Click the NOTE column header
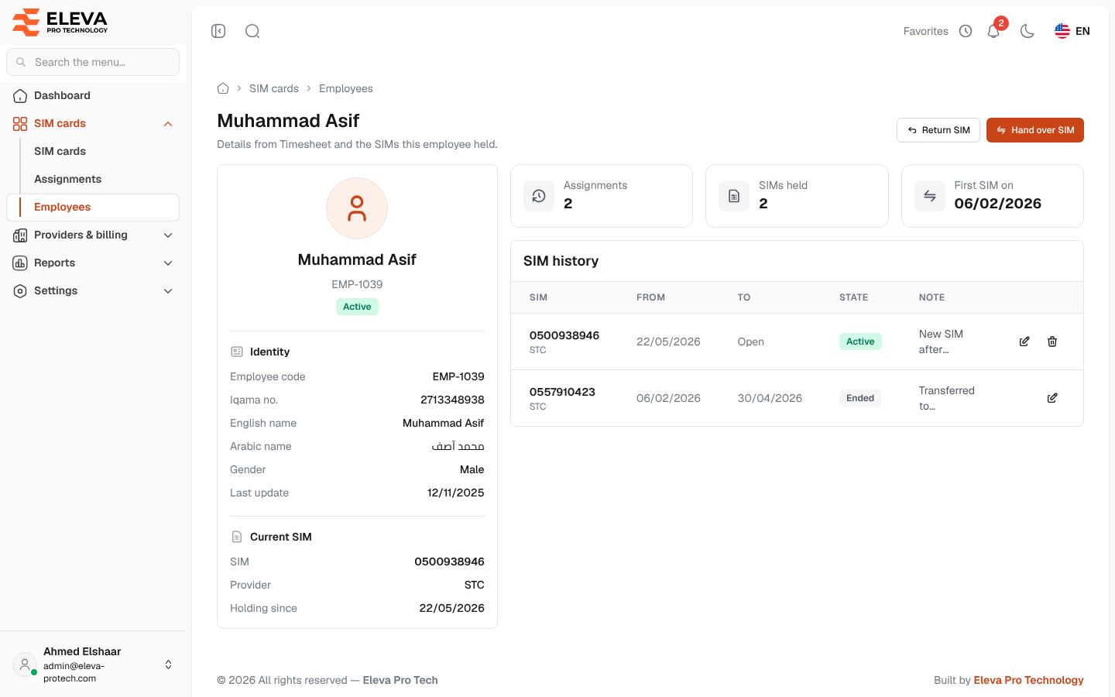The image size is (1115, 697). [931, 297]
